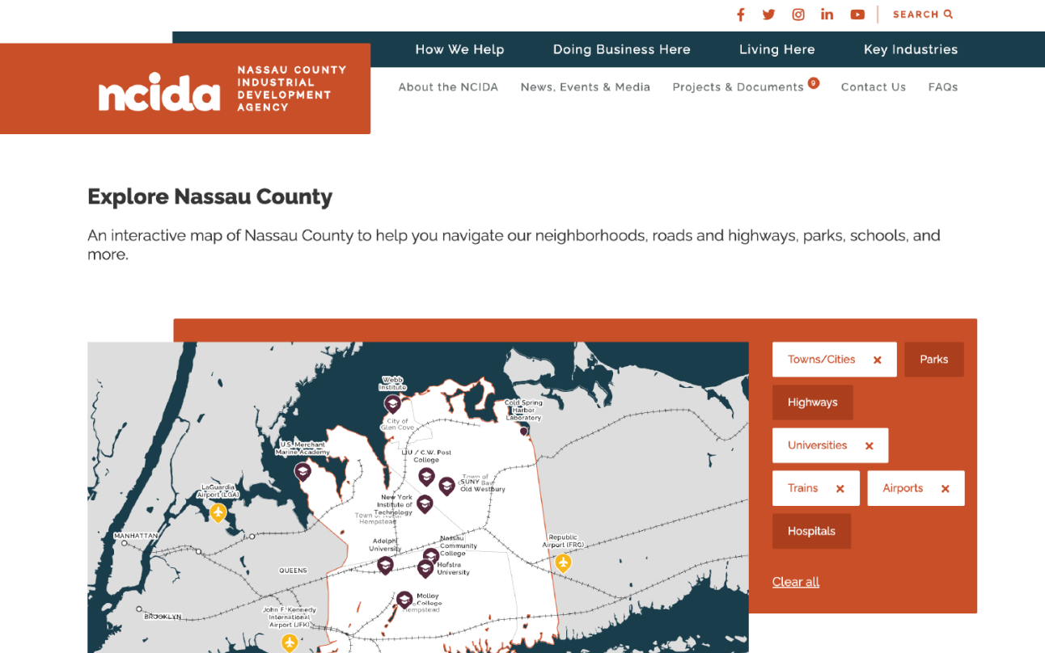Open the NCIDA Facebook page icon
Screen dimensions: 1045x653
(740, 15)
